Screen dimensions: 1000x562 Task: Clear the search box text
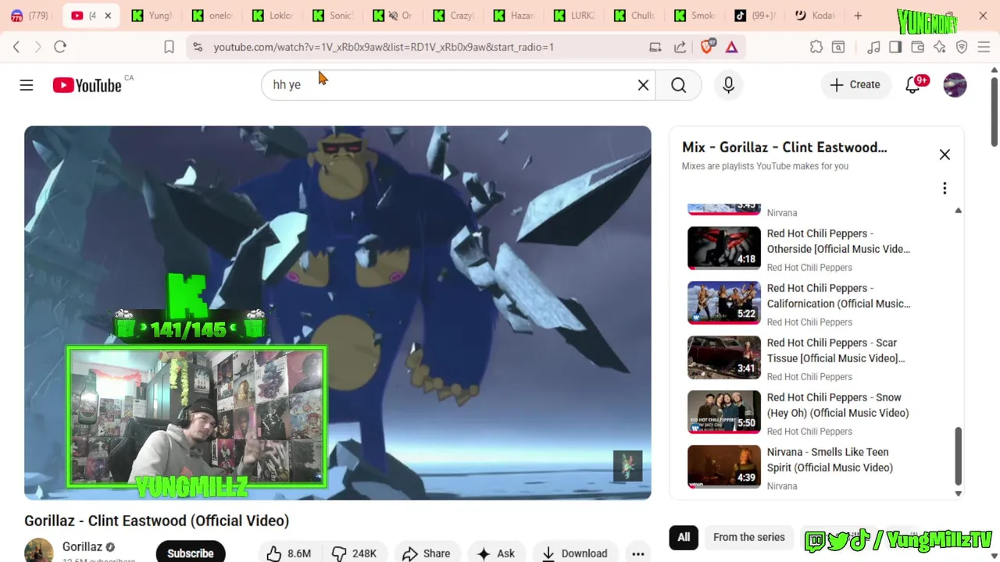tap(643, 85)
